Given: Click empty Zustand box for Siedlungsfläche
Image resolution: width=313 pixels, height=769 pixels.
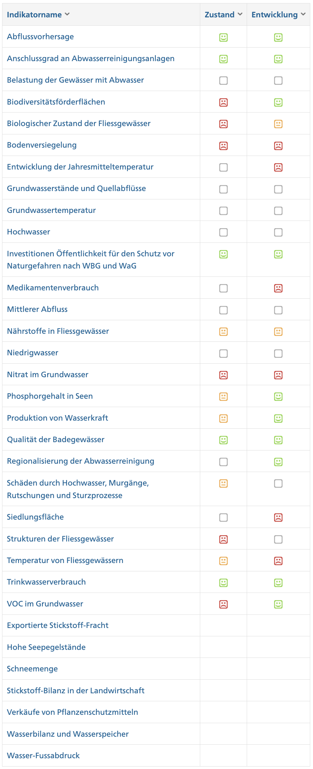Looking at the screenshot, I should 223,518.
